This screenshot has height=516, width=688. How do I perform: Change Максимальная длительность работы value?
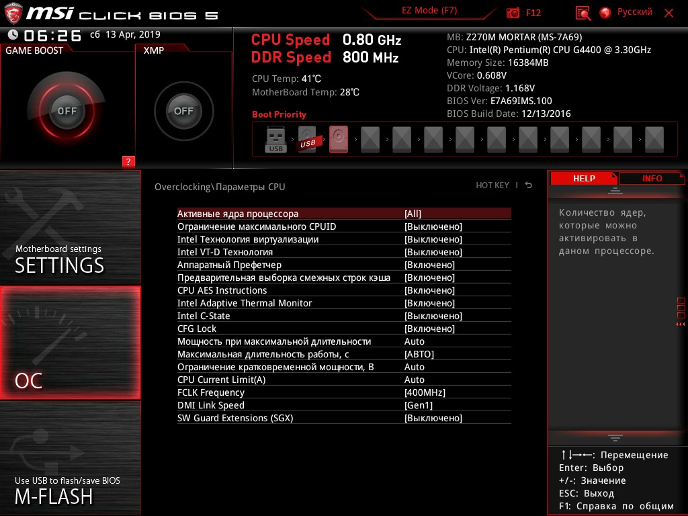click(344, 353)
